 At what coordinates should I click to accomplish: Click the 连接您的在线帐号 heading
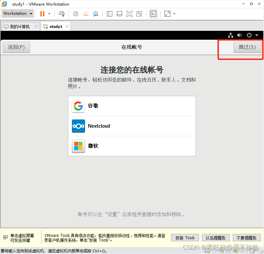(x=132, y=70)
